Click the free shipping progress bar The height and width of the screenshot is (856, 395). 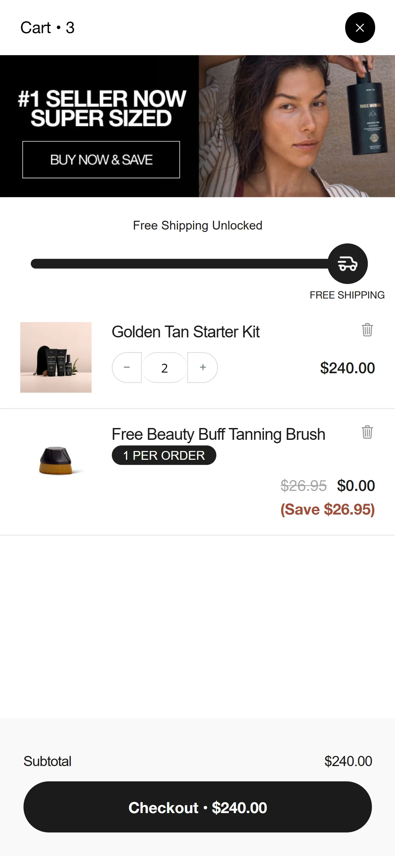click(x=179, y=264)
